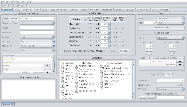Click the Random name button
187x107 pixels.
[x=14, y=19]
